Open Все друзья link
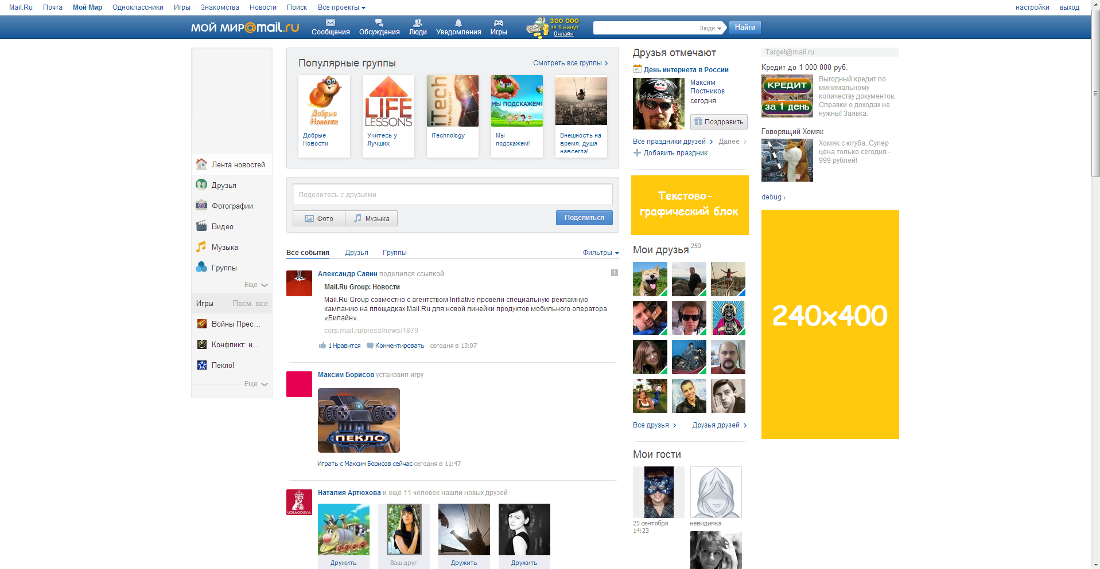Viewport: 1100px width, 569px height. pyautogui.click(x=654, y=425)
